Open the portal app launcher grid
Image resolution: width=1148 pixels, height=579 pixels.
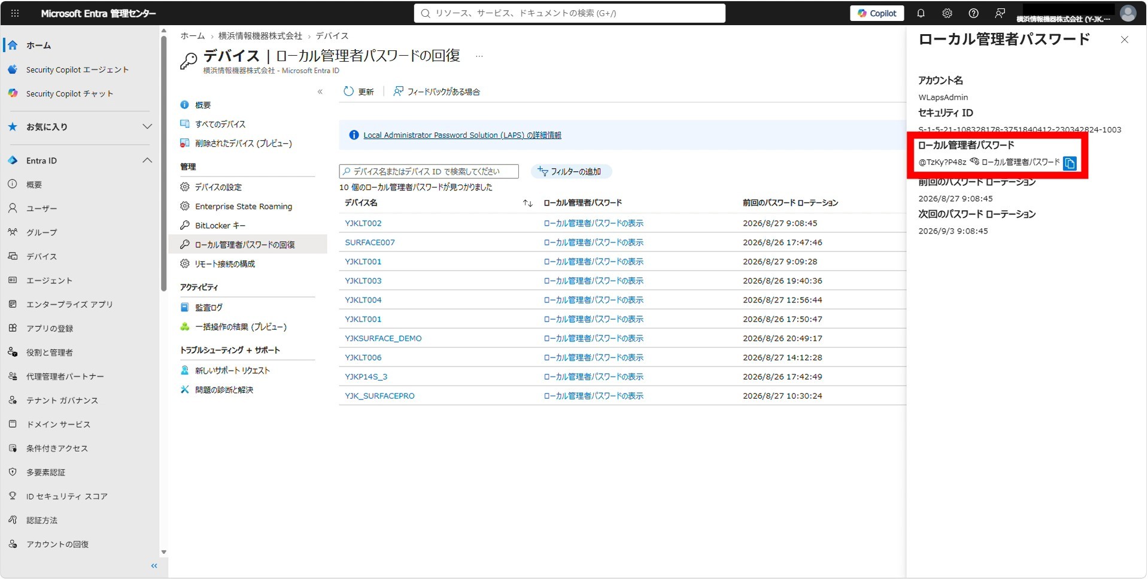coord(15,13)
